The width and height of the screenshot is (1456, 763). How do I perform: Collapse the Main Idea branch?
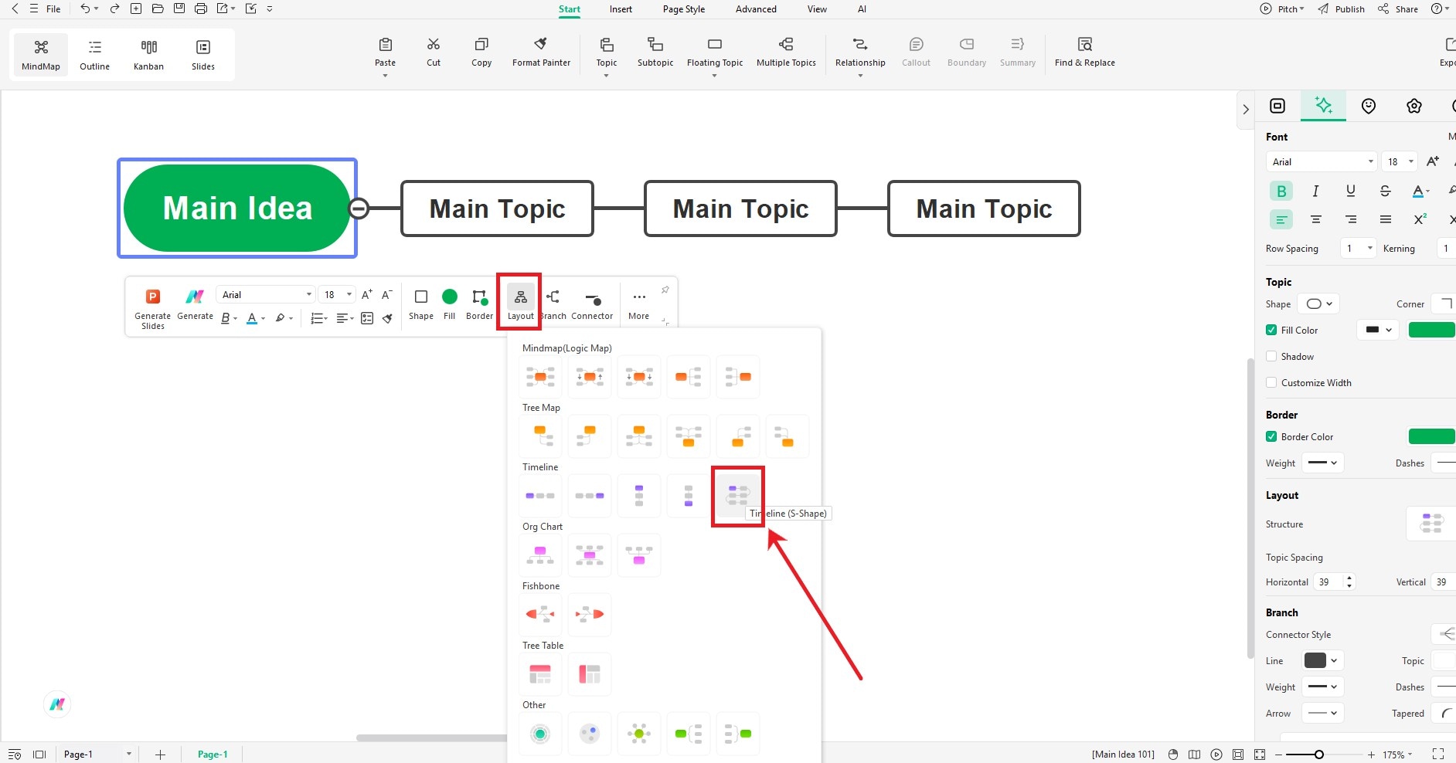359,208
